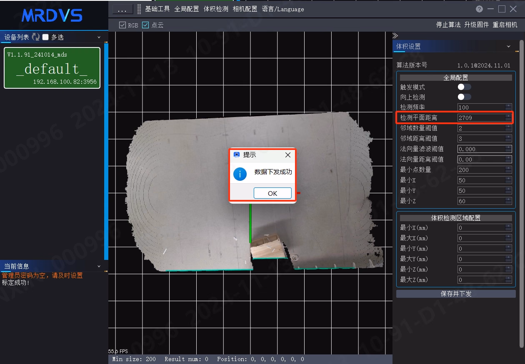525x364 pixels.
Task: Enable the 触发模式 toggle switch
Action: 464,87
